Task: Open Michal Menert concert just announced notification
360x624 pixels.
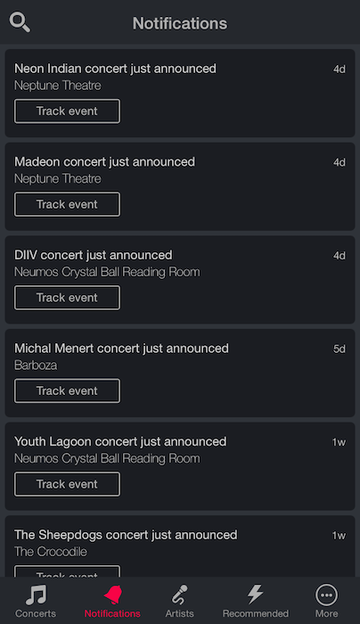Action: click(x=180, y=373)
